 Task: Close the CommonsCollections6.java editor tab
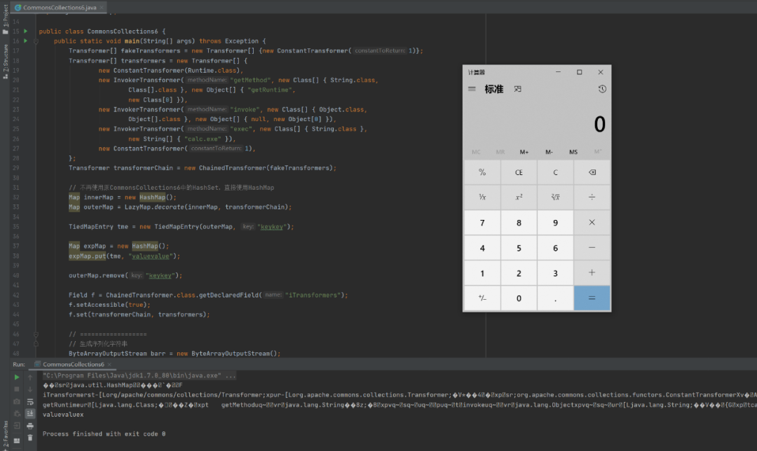tap(102, 7)
